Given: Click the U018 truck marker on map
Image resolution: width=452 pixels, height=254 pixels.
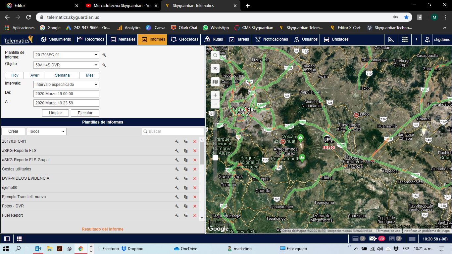Looking at the screenshot, I should (327, 139).
